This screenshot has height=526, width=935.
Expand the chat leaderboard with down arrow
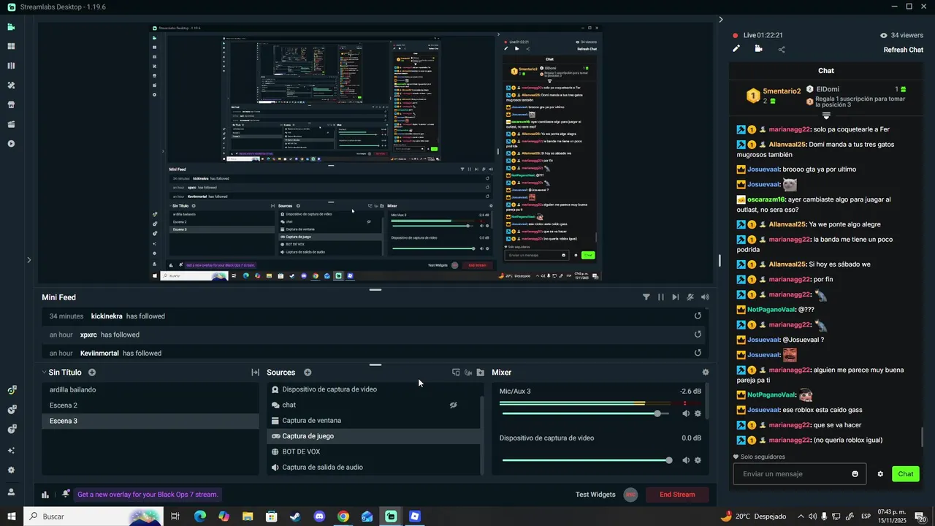(826, 115)
